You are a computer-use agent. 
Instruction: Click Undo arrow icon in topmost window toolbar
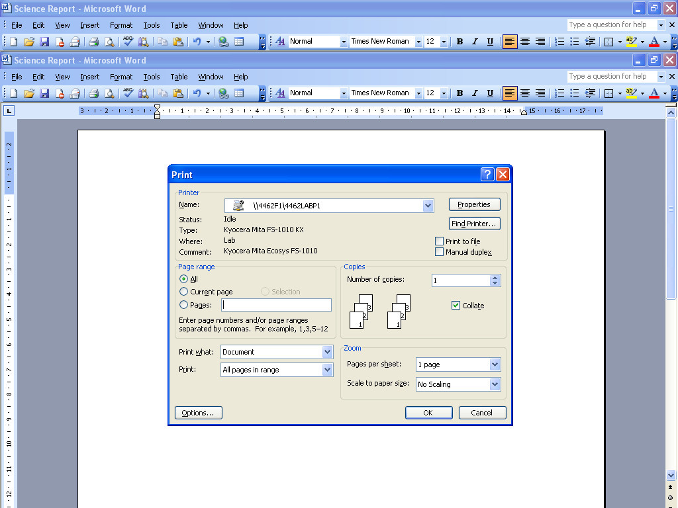[197, 42]
